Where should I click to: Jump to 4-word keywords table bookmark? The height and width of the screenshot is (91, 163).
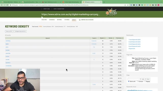coord(134,46)
